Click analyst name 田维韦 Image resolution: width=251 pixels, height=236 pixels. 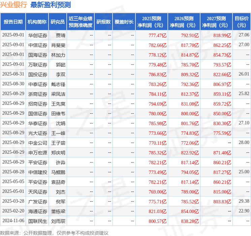[58, 114]
